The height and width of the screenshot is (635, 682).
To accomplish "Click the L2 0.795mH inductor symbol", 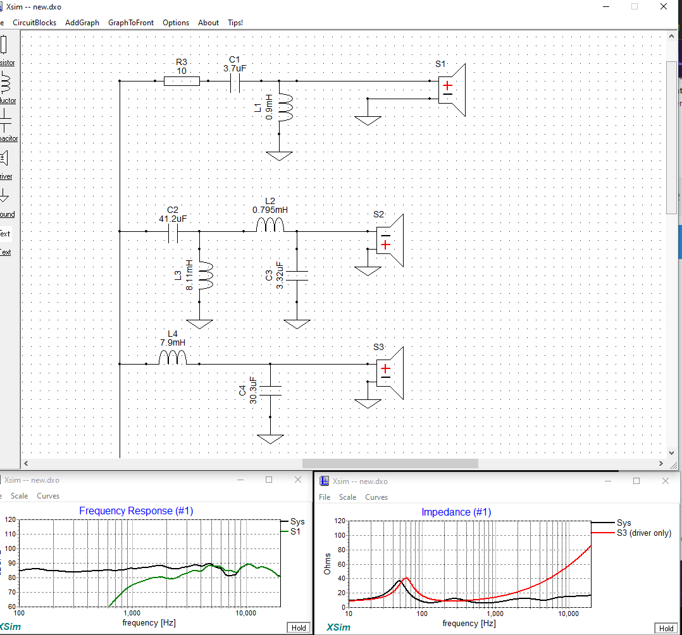I will click(270, 225).
